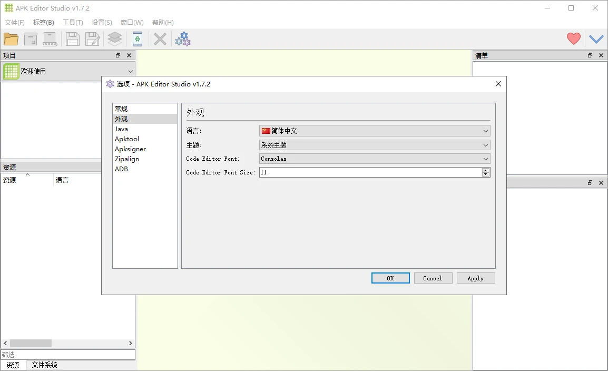608x371 pixels.
Task: Click the Save As floppy-with-pencil icon
Action: click(93, 39)
